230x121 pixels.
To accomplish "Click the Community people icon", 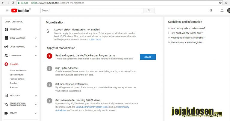I will coord(6,56).
